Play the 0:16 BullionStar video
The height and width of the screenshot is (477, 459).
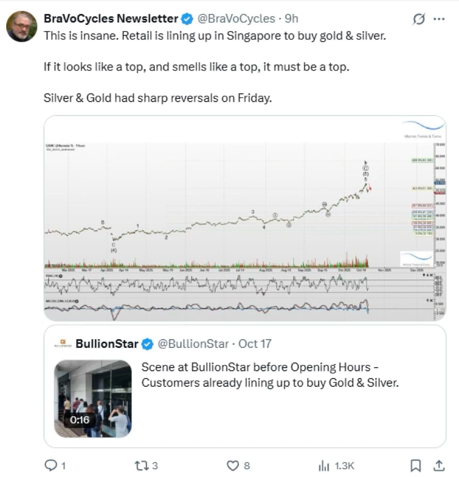(93, 399)
